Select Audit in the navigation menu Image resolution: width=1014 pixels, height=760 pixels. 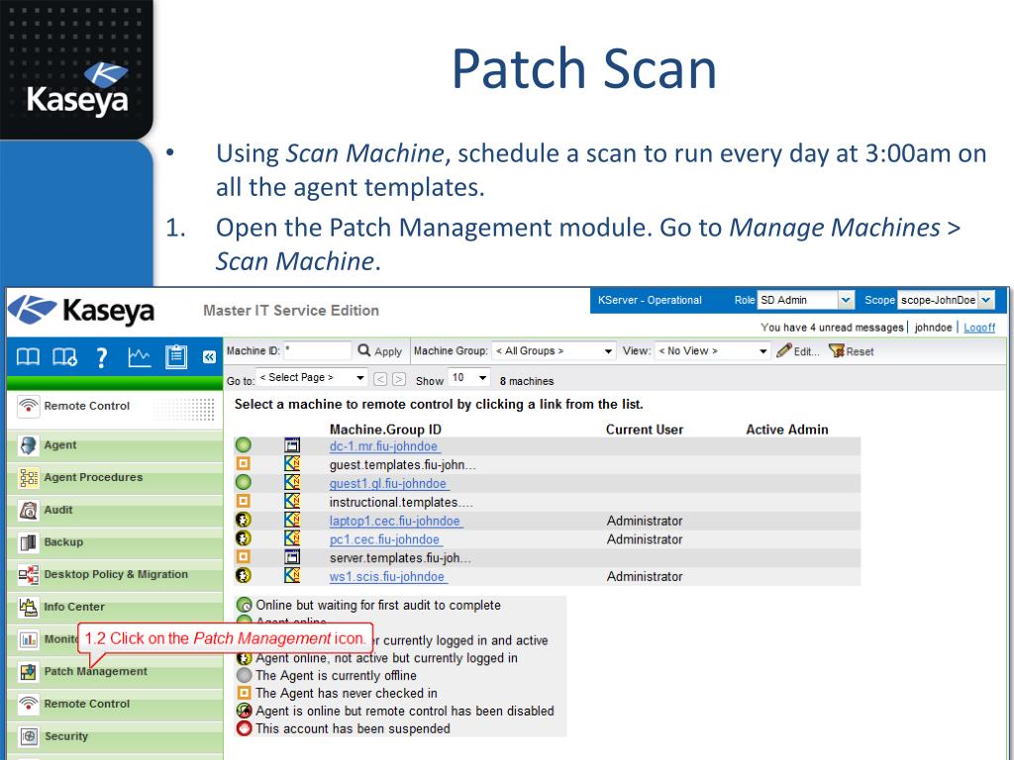coord(58,510)
